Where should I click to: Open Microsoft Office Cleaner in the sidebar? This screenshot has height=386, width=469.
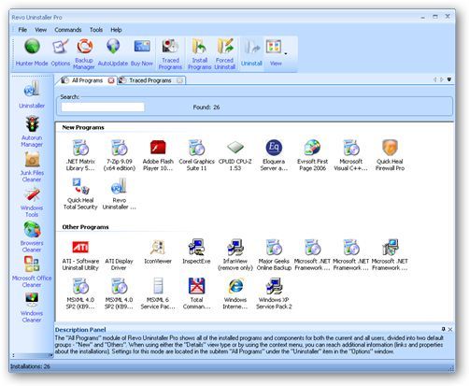[x=32, y=272]
